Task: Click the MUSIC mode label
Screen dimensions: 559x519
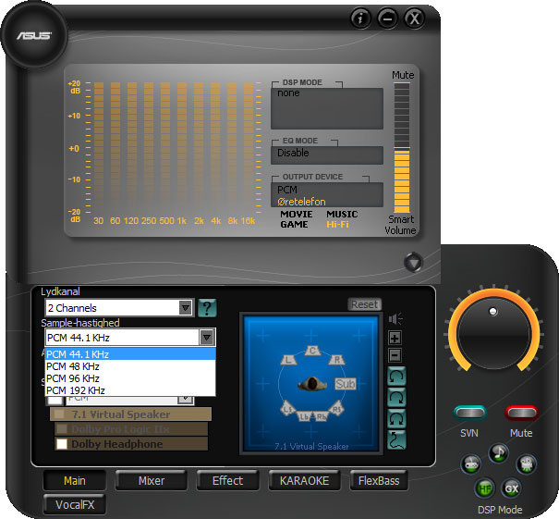Action: click(342, 214)
